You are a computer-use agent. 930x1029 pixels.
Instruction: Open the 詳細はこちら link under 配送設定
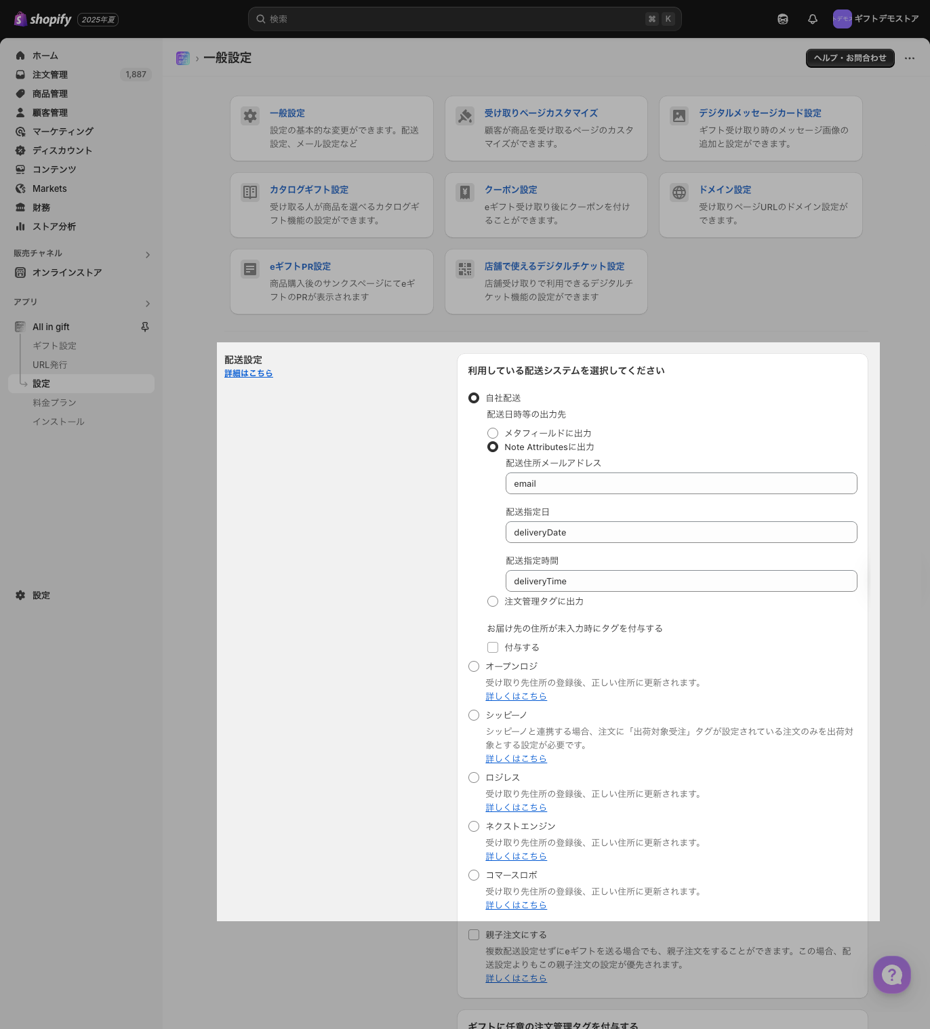coord(248,374)
